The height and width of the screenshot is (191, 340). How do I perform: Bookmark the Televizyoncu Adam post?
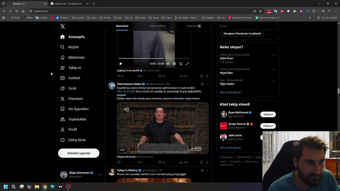click(x=201, y=162)
